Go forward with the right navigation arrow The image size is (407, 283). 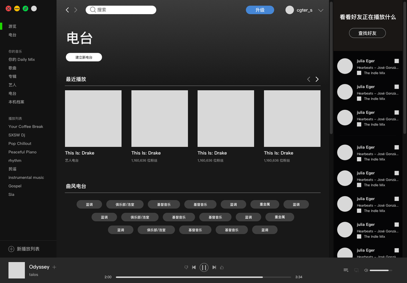[75, 10]
